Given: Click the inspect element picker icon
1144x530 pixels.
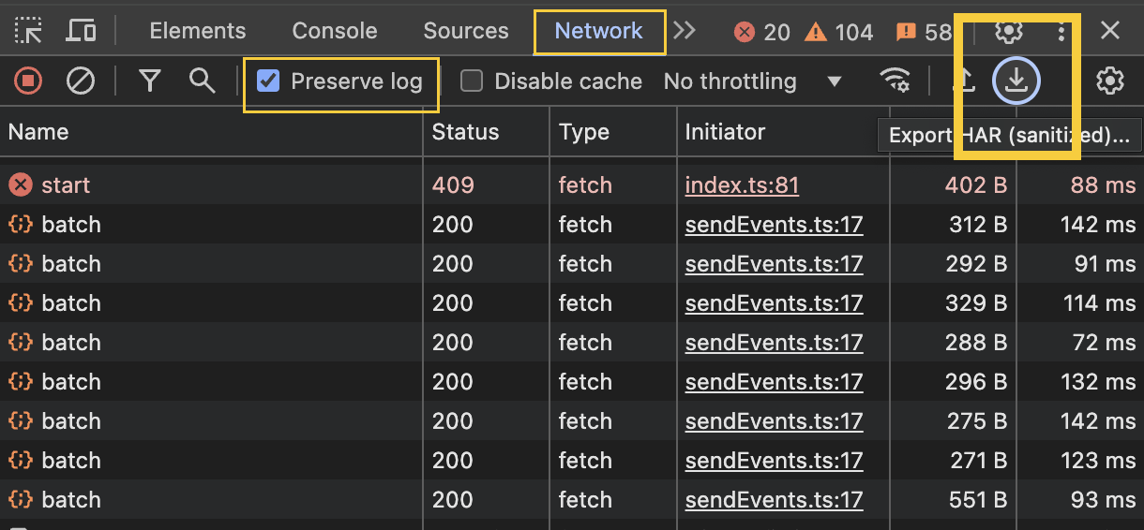Looking at the screenshot, I should pyautogui.click(x=28, y=31).
